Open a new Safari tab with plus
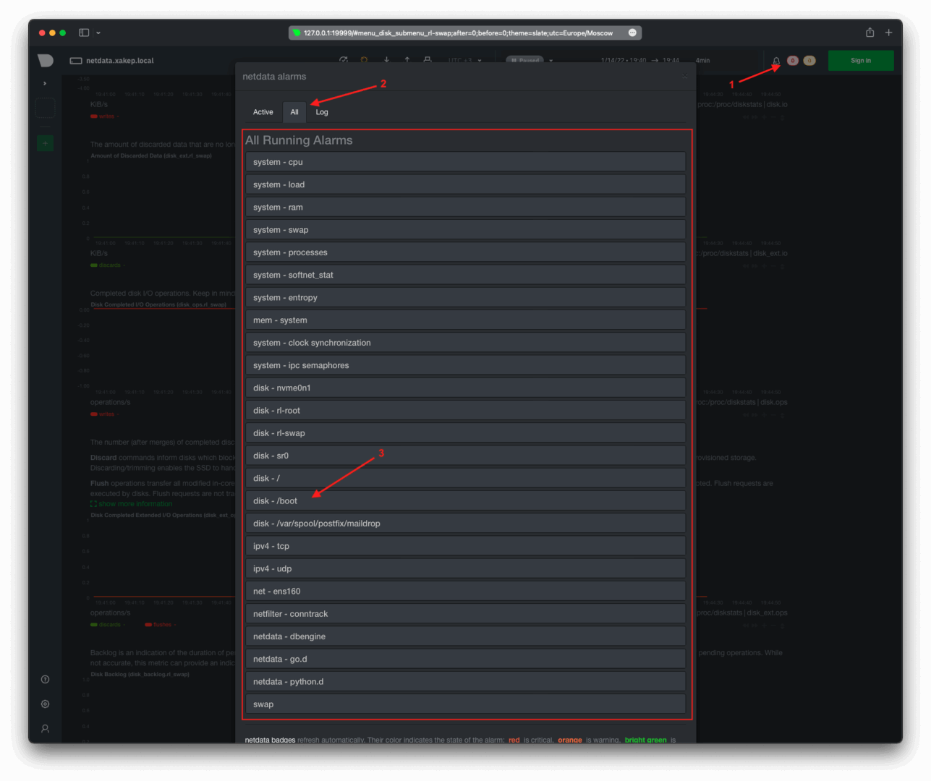This screenshot has width=931, height=781. [x=888, y=33]
